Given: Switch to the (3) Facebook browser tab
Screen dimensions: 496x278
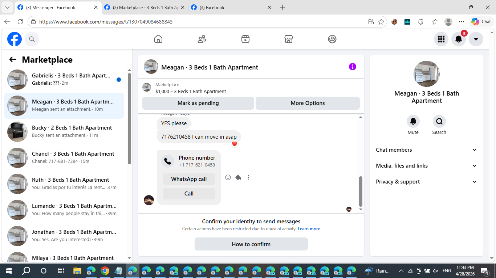Looking at the screenshot, I should tap(231, 7).
